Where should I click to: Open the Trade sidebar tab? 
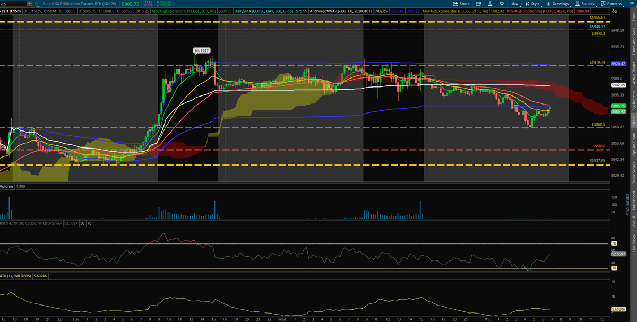coord(633,16)
